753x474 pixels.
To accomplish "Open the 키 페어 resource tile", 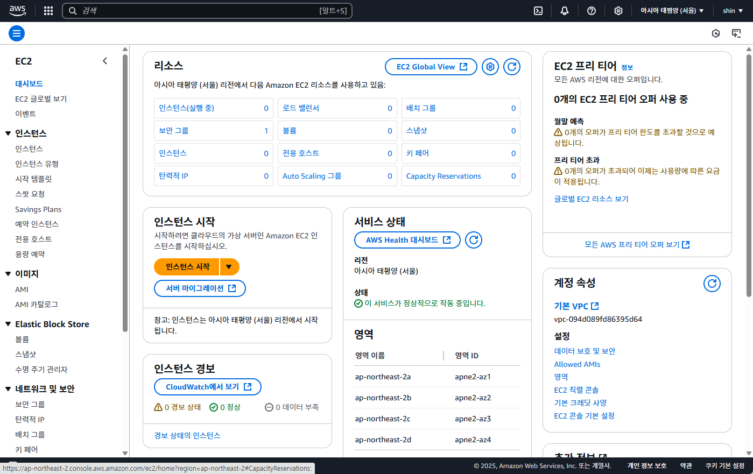I will click(461, 153).
